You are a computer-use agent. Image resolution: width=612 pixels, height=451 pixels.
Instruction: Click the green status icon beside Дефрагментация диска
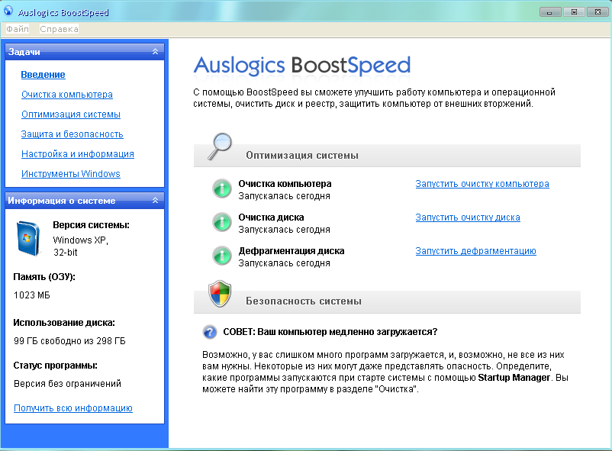[221, 256]
